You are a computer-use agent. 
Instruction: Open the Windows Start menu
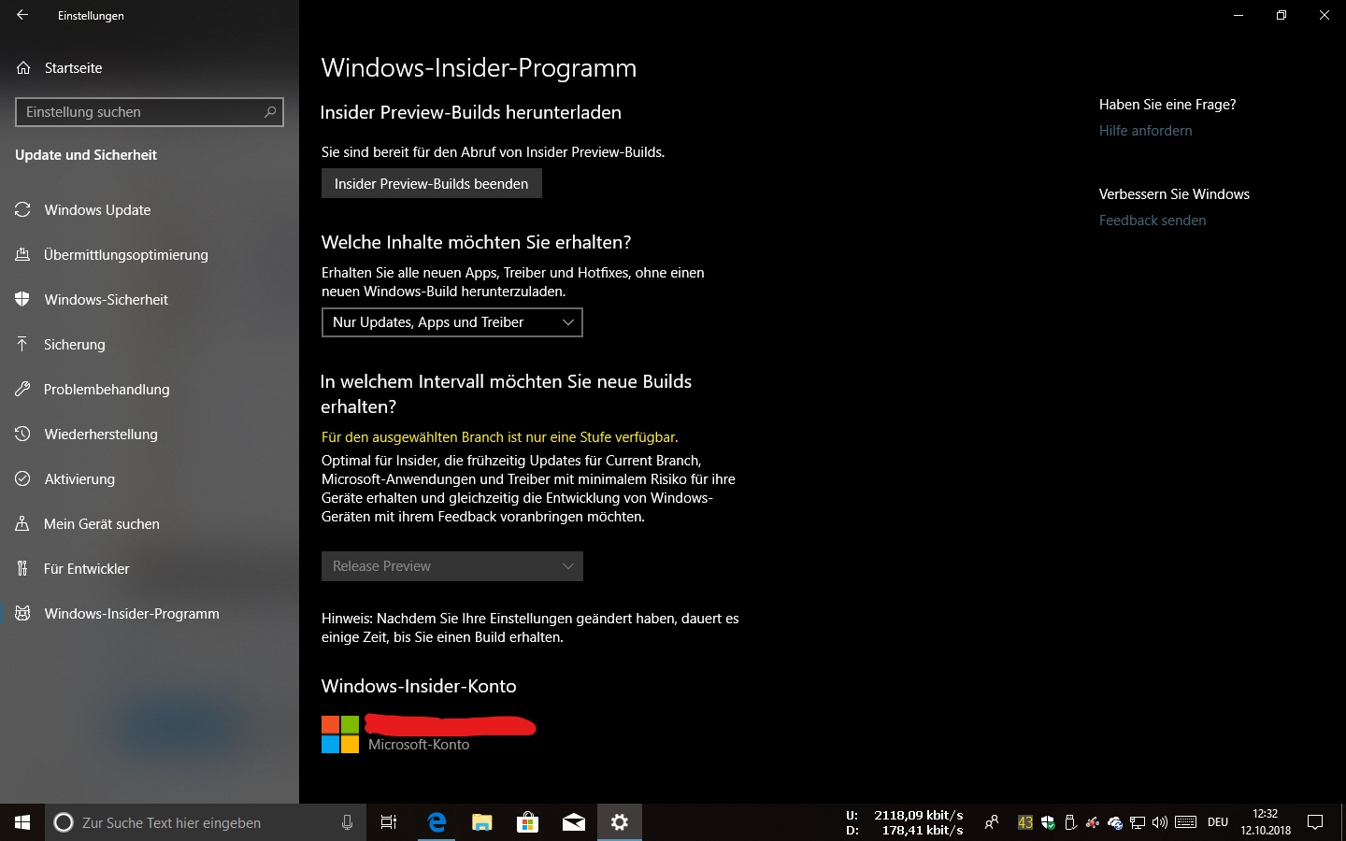tap(22, 822)
